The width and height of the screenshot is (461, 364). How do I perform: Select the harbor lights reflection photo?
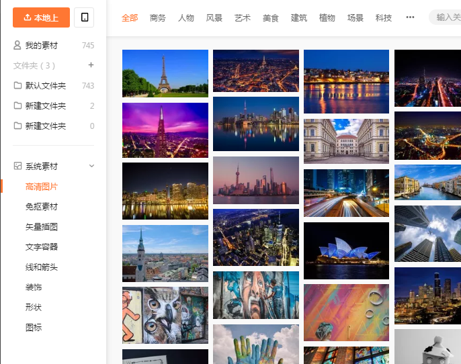346,81
